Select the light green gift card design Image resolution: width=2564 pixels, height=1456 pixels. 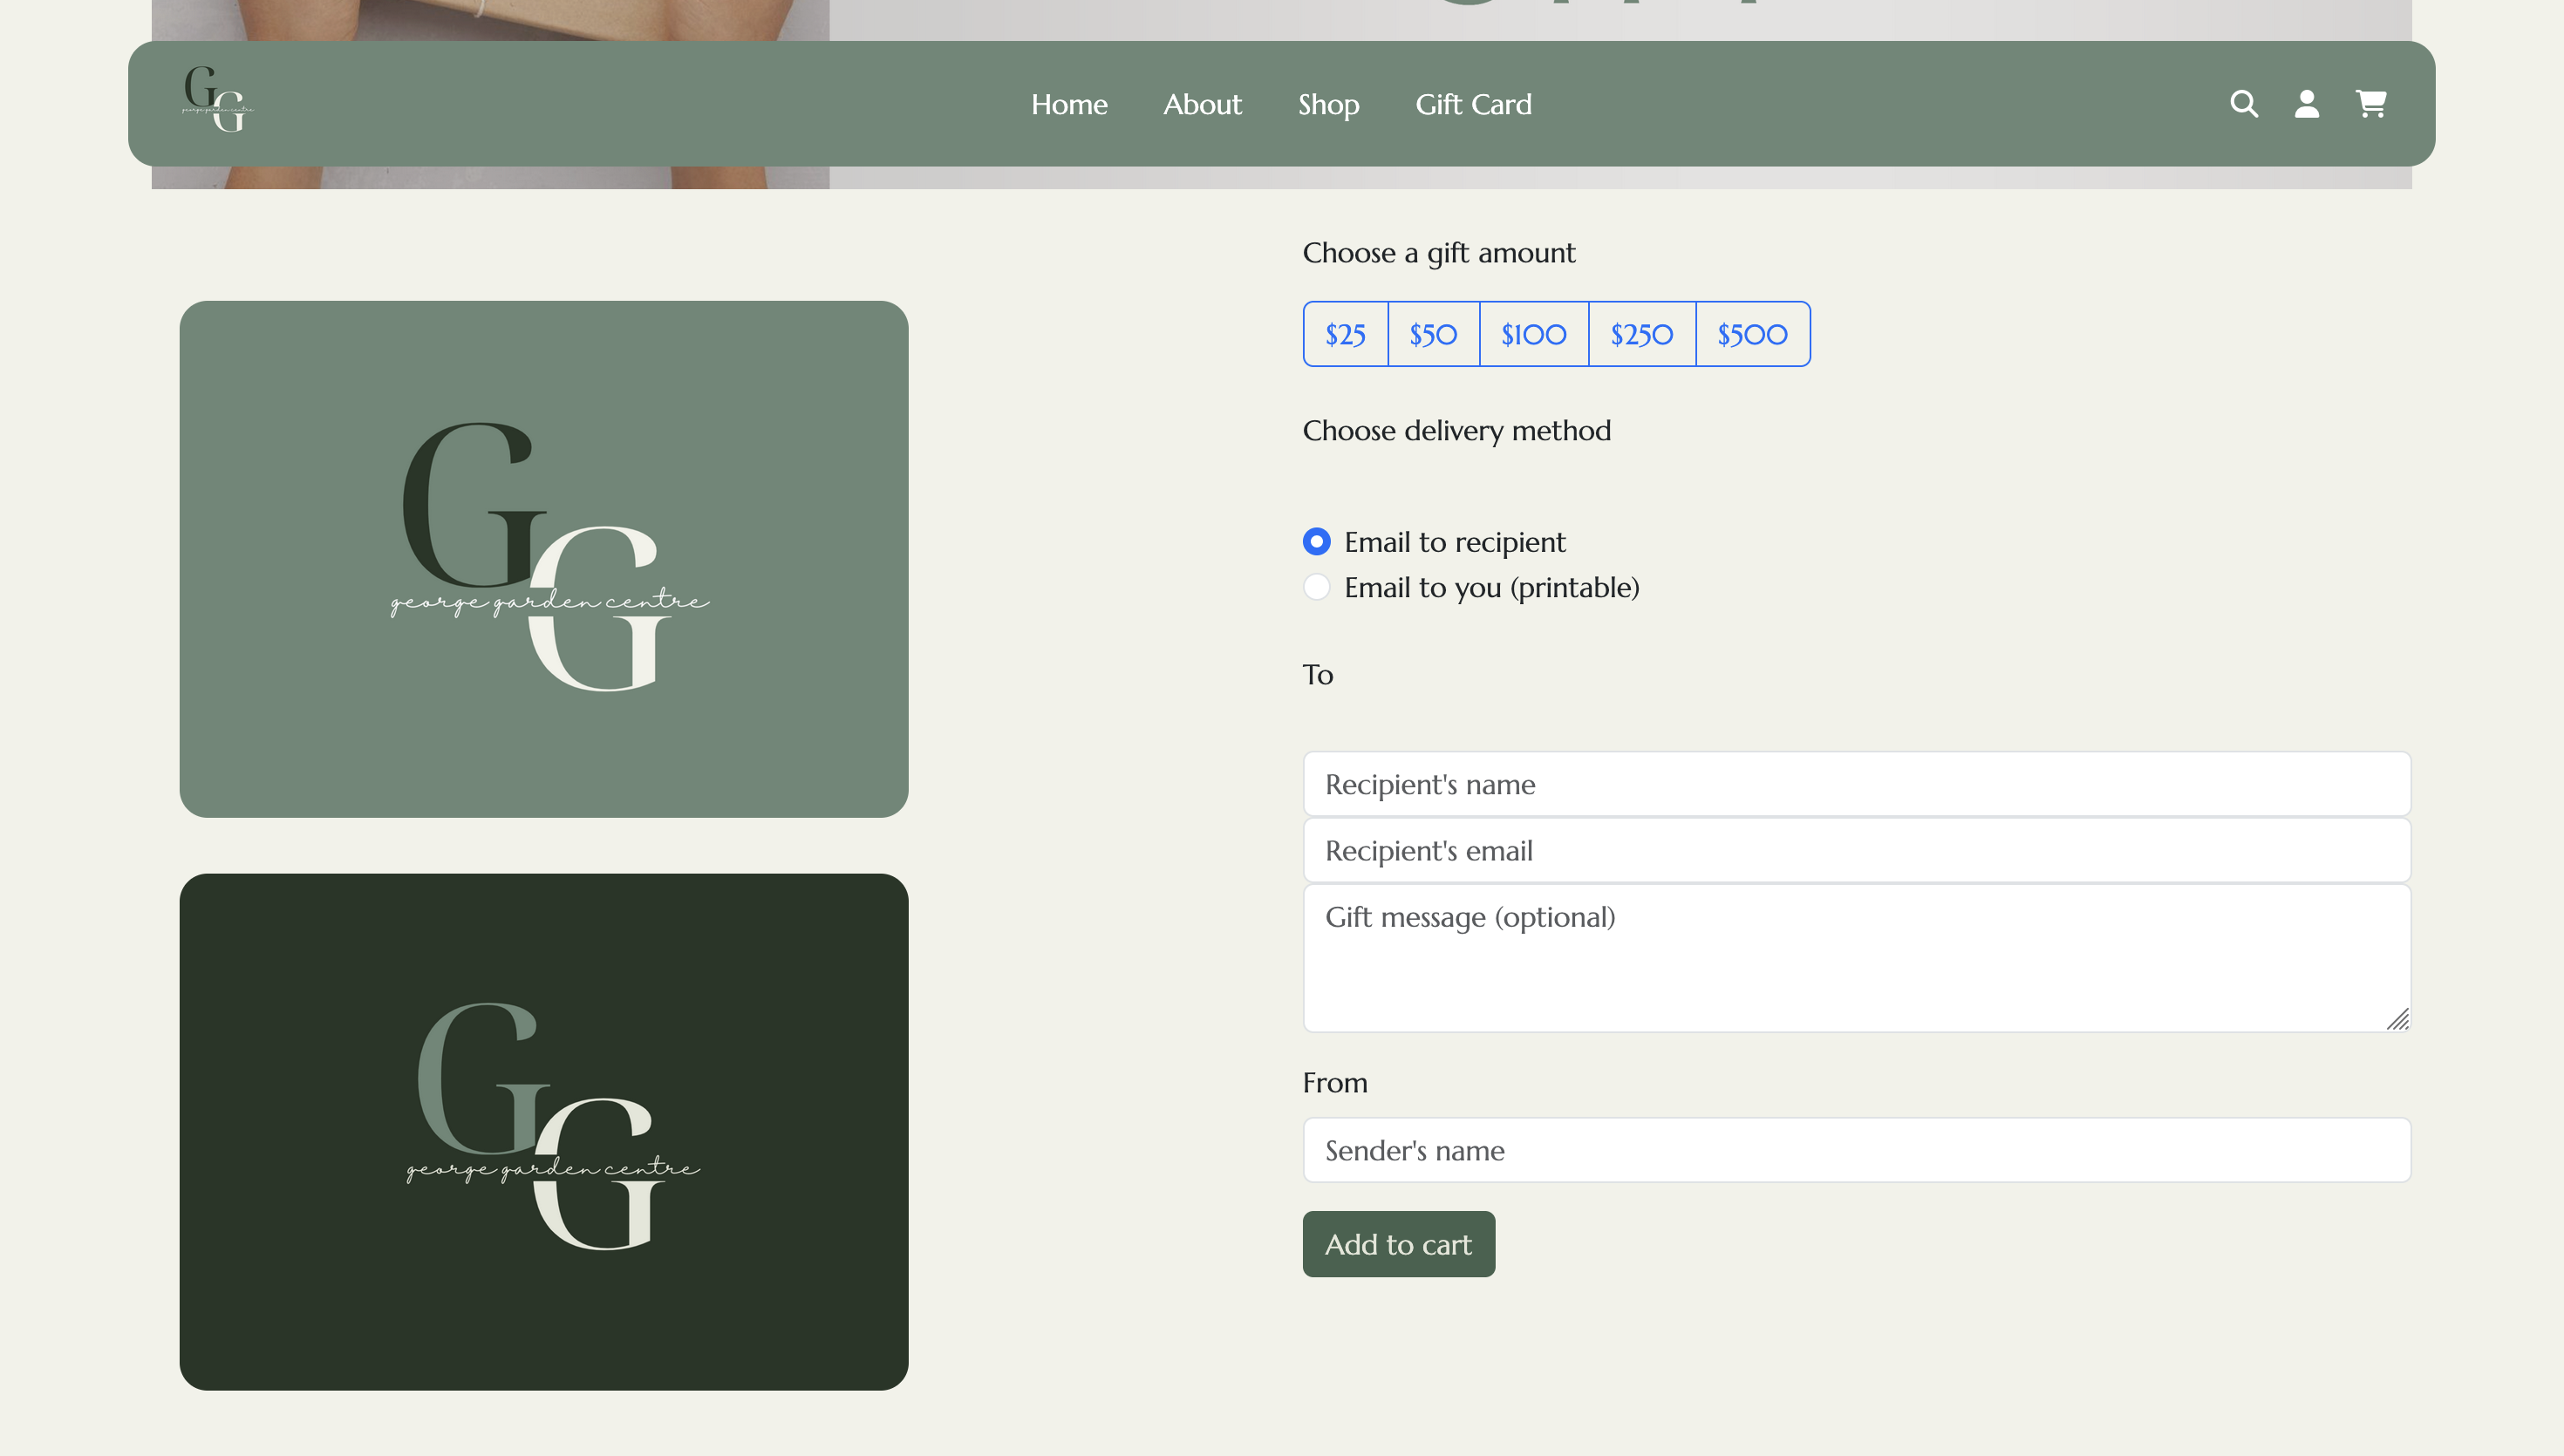pos(544,559)
